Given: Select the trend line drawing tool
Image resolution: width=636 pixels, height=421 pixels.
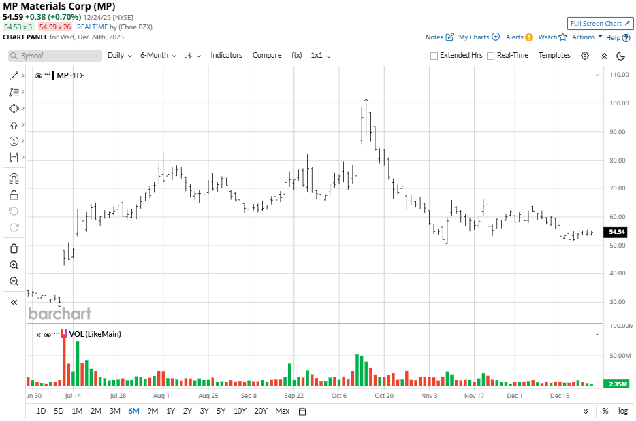Looking at the screenshot, I should tap(14, 75).
